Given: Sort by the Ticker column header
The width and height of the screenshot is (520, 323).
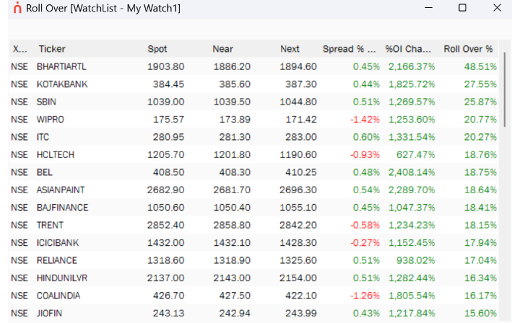Looking at the screenshot, I should click(52, 49).
